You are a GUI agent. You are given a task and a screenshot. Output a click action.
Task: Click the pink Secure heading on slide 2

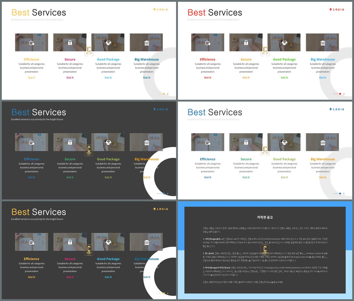[x=70, y=59]
